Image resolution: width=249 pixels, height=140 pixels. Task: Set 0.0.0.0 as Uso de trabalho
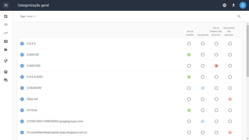pyautogui.click(x=189, y=44)
